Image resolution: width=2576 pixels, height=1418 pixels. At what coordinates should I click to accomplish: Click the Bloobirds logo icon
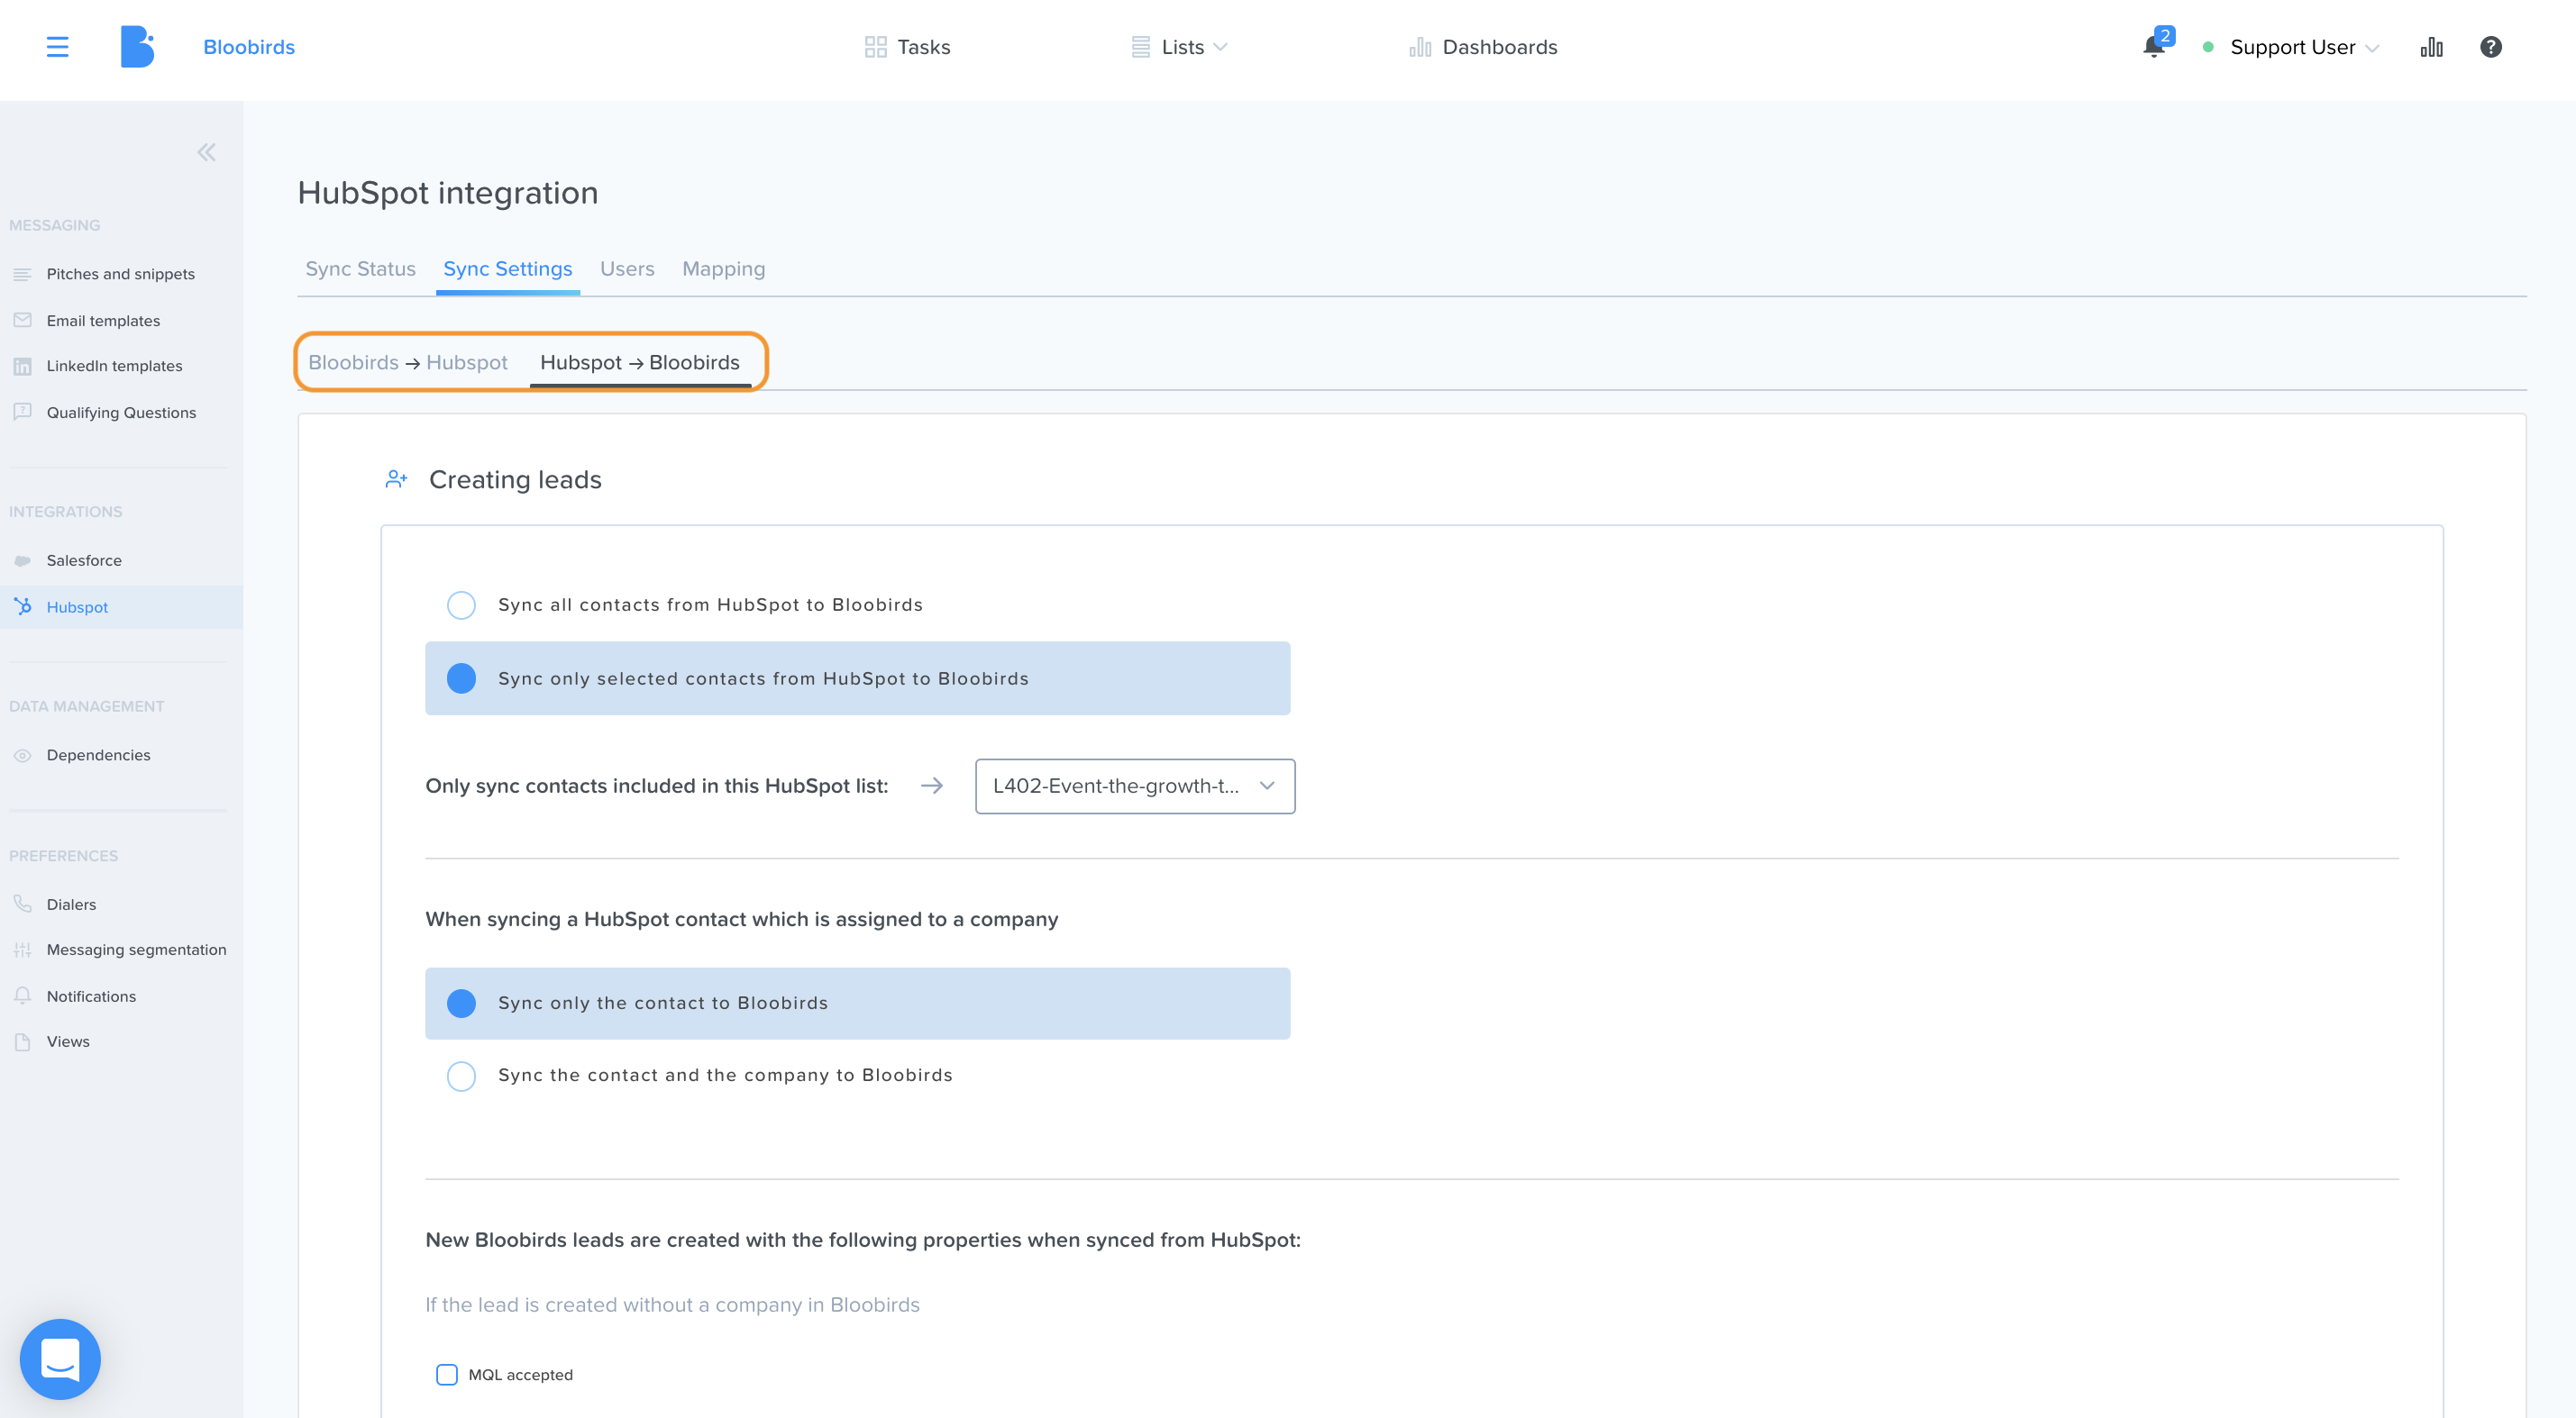click(x=137, y=47)
